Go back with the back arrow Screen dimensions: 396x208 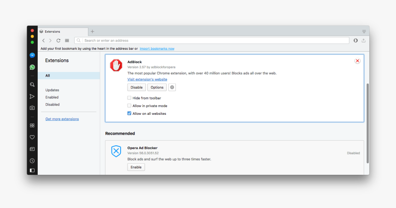pos(43,41)
